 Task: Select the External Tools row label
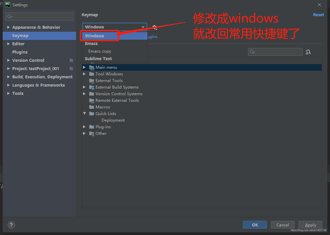click(109, 81)
